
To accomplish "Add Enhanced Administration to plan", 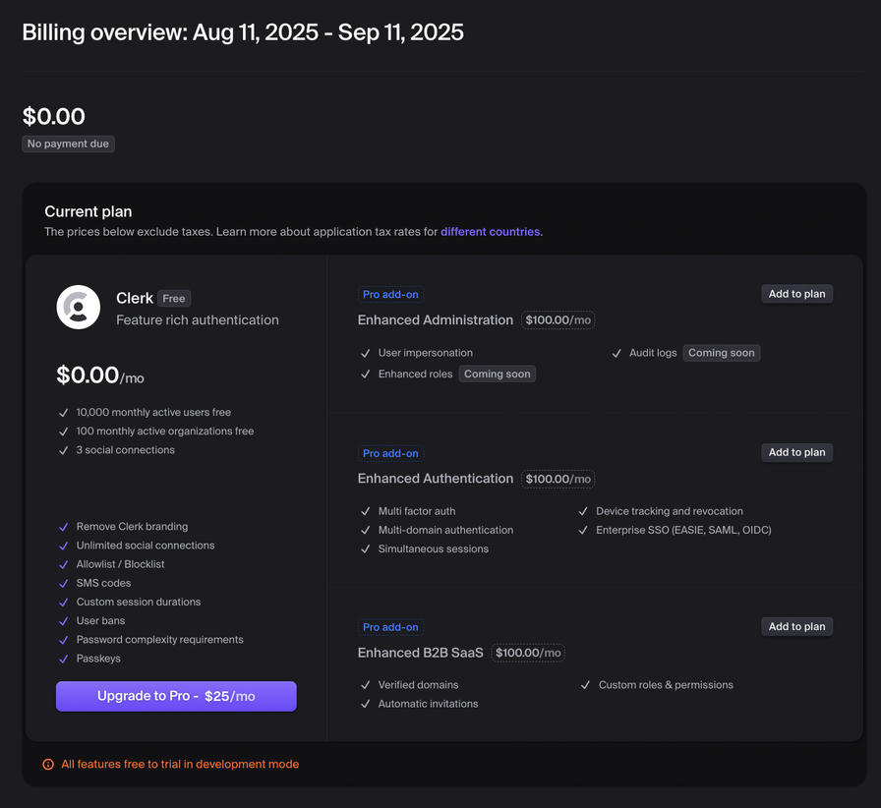I will (796, 294).
